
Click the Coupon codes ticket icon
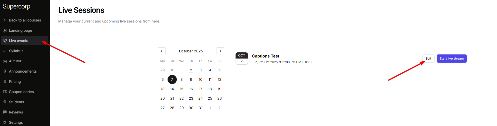[5, 92]
